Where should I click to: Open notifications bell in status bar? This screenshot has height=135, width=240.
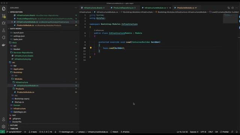tap(237, 132)
